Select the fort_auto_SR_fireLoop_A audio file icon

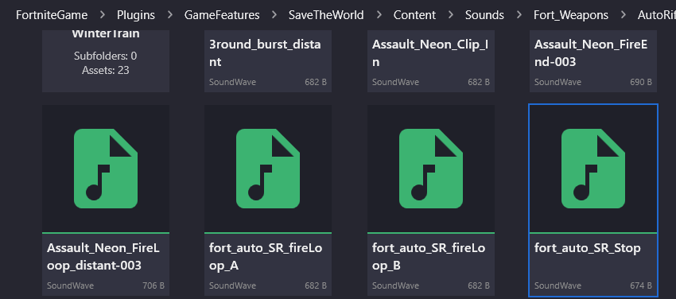coord(268,169)
